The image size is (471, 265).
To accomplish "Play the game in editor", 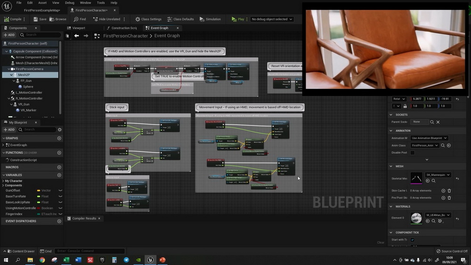I will [x=238, y=19].
